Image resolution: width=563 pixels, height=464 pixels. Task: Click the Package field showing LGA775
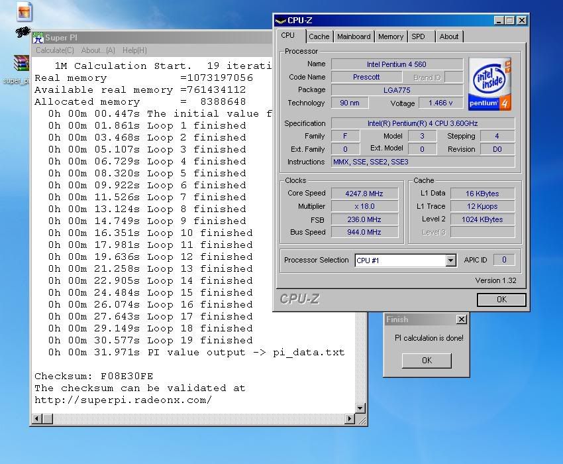[397, 90]
